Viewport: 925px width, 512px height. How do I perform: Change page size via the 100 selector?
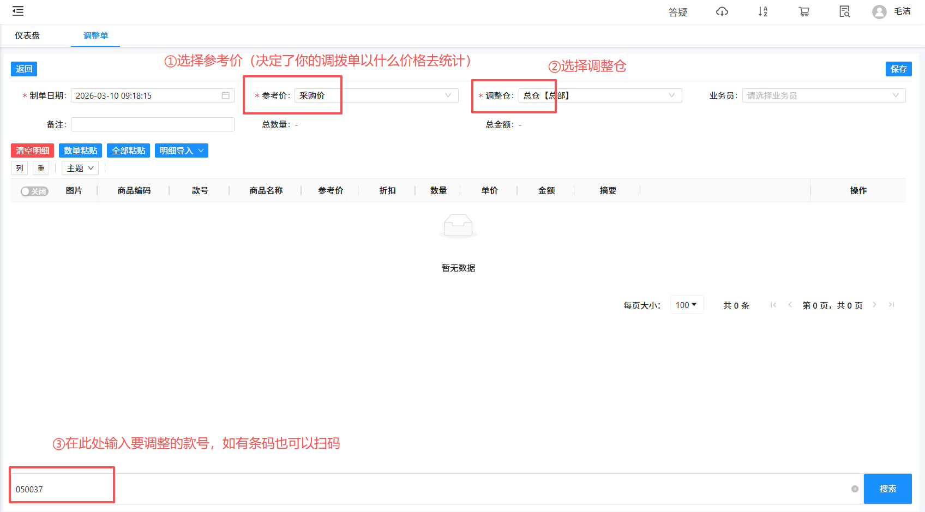coord(687,304)
